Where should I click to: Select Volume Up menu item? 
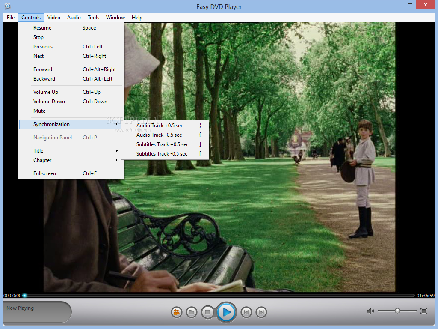[x=71, y=92]
